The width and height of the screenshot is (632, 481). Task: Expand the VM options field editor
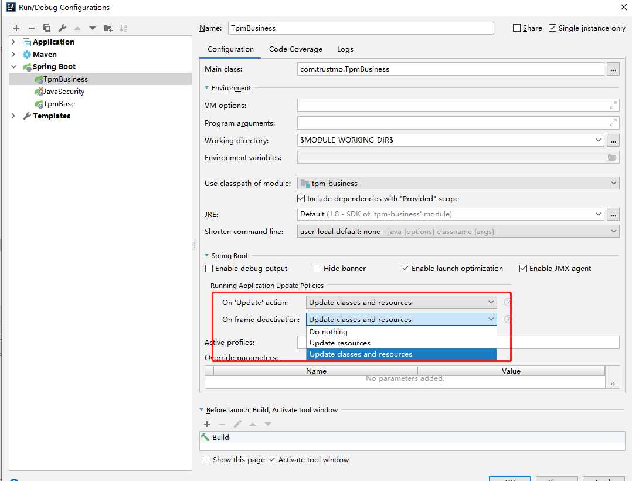[x=613, y=105]
